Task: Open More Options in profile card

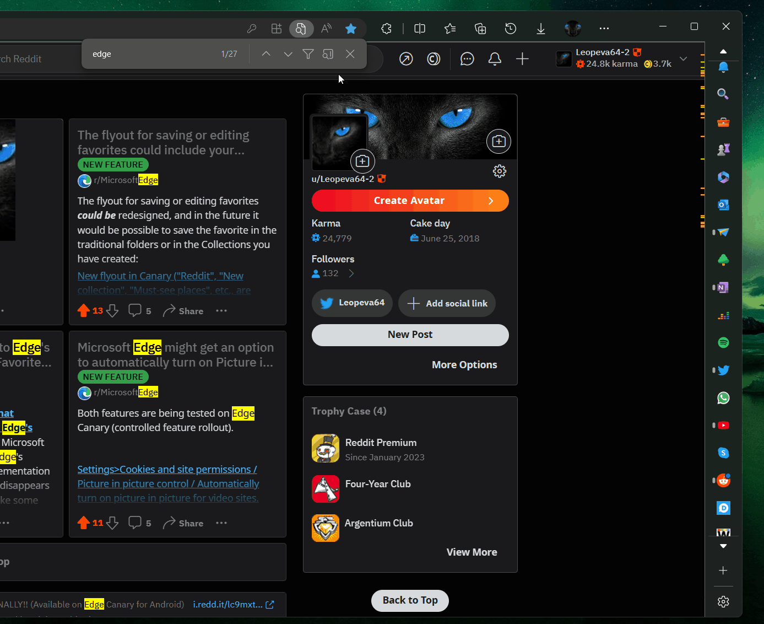Action: 464,365
